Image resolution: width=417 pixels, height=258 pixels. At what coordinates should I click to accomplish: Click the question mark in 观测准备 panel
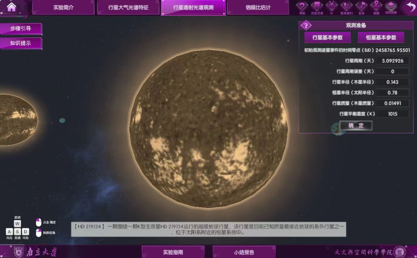[x=306, y=26]
